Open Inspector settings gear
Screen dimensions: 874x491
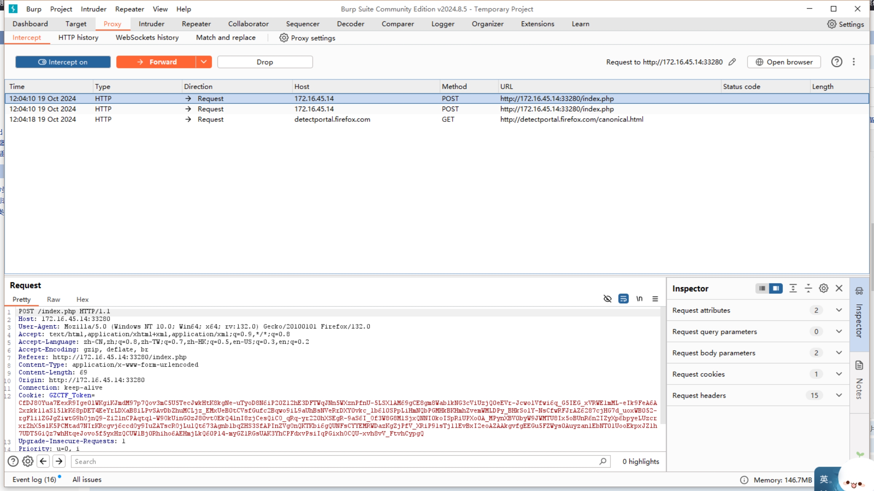[x=824, y=288]
